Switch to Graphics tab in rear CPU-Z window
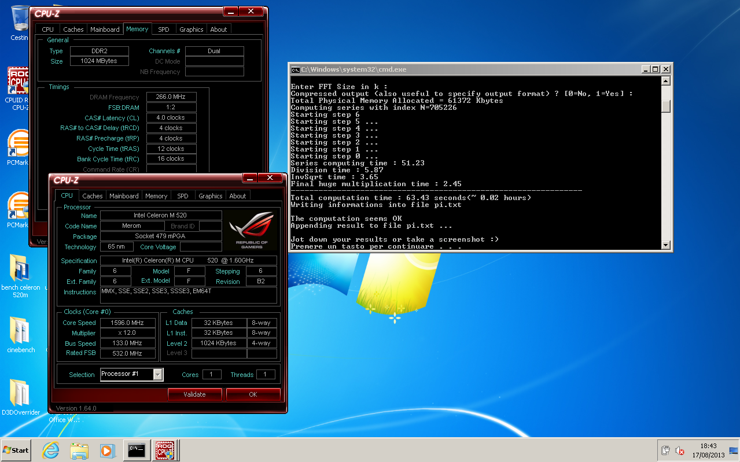 click(192, 29)
